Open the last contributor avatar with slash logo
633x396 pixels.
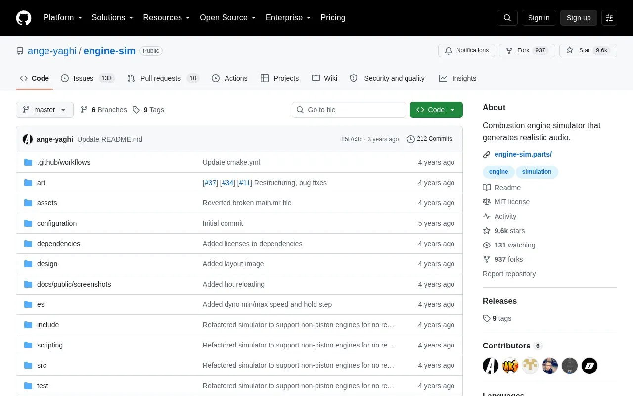pos(589,366)
